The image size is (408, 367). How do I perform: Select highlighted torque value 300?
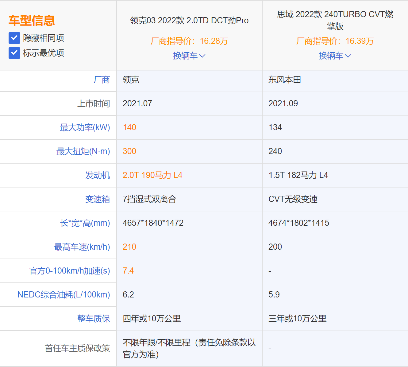129,151
